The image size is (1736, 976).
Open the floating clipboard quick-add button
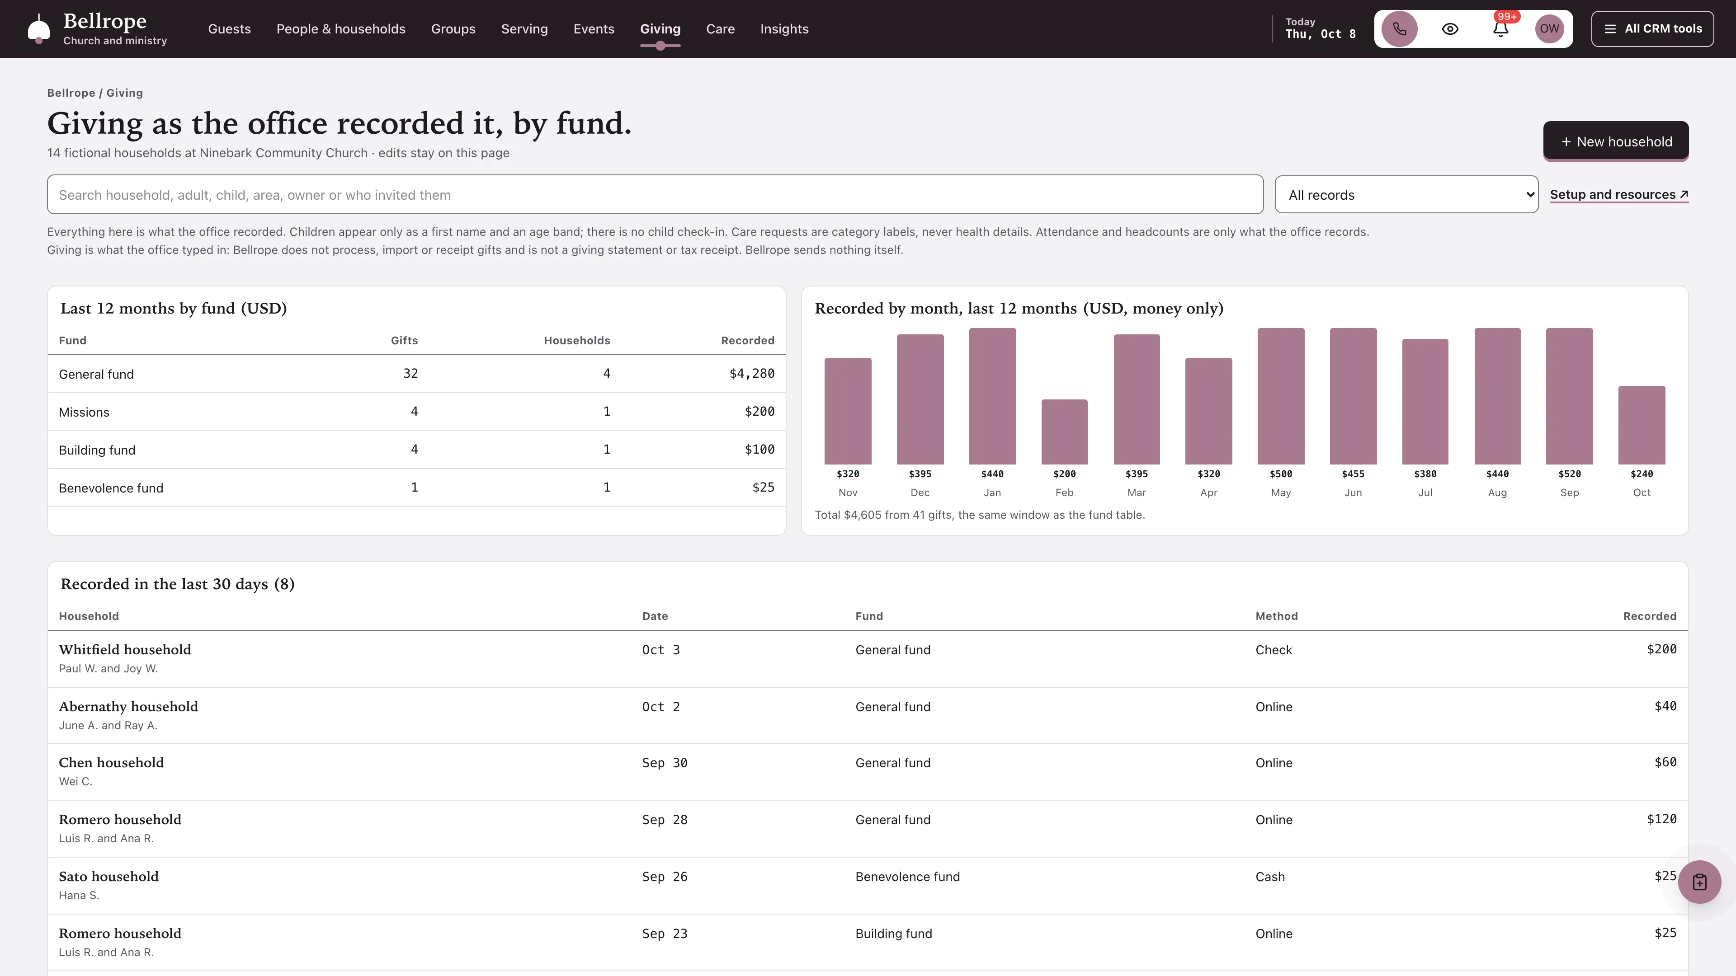tap(1699, 882)
